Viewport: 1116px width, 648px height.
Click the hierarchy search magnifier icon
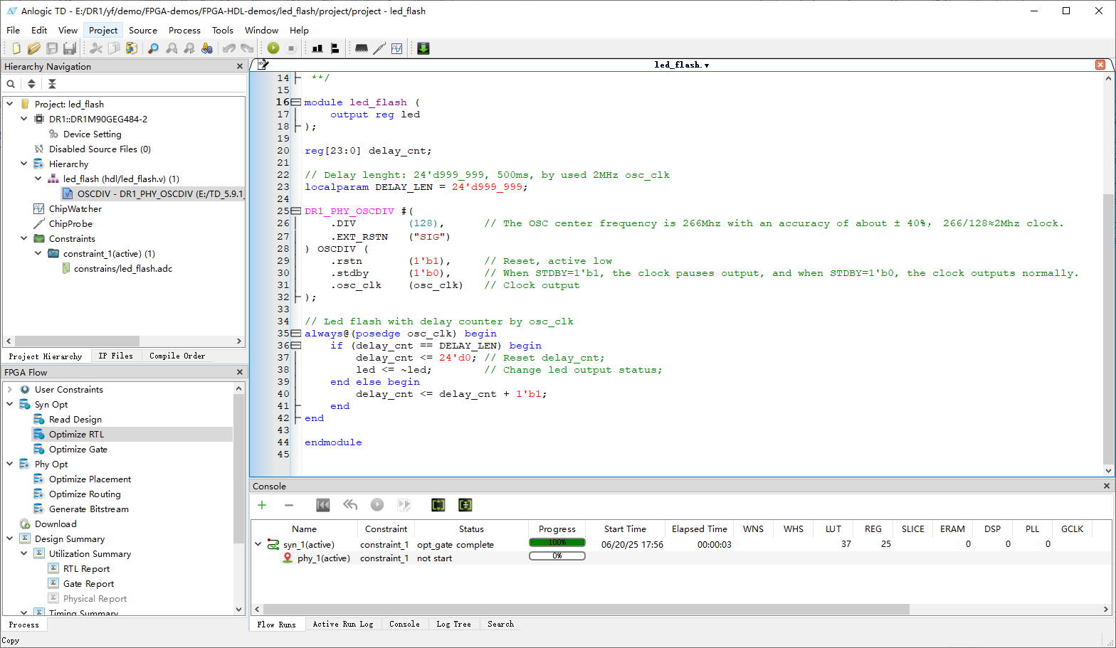[11, 84]
